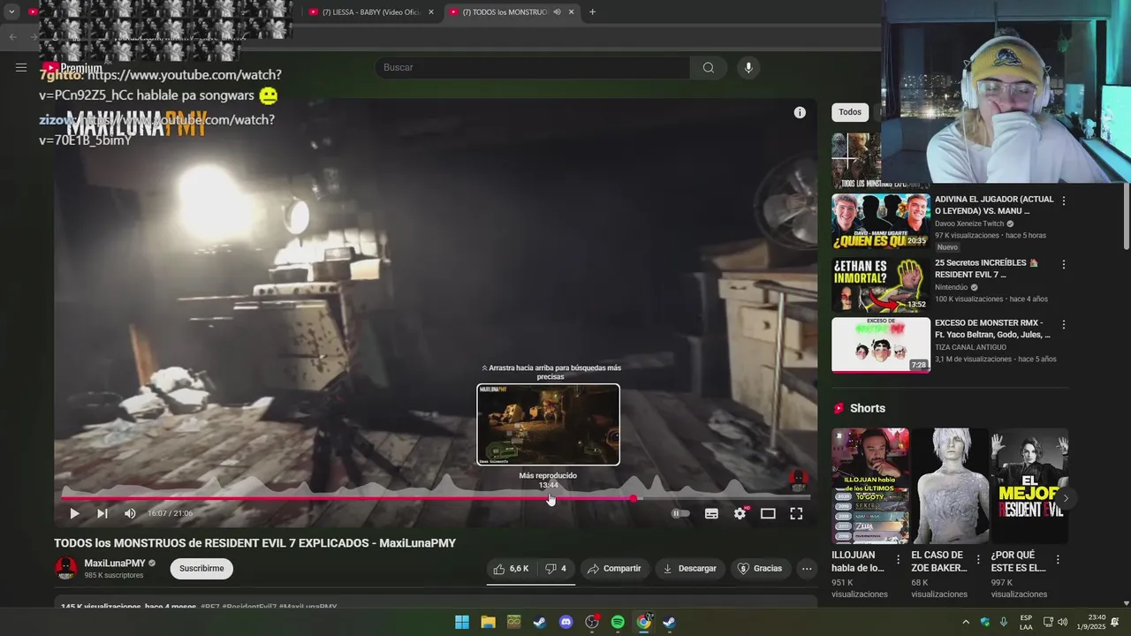Open the ILLOJUAN habla short thumbnail

[870, 486]
